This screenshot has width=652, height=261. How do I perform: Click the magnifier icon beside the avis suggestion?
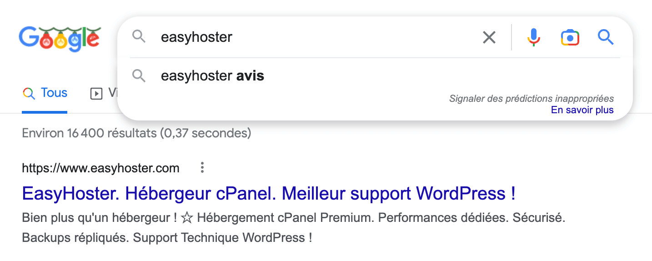point(139,76)
